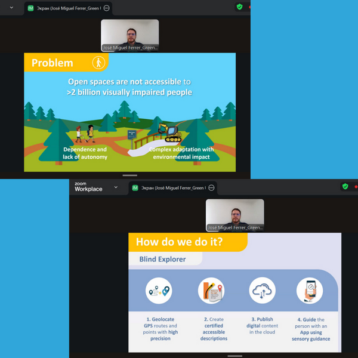Click the speaker video above the How do we do it slide
Image resolution: width=358 pixels, height=358 pixels.
pyautogui.click(x=234, y=215)
